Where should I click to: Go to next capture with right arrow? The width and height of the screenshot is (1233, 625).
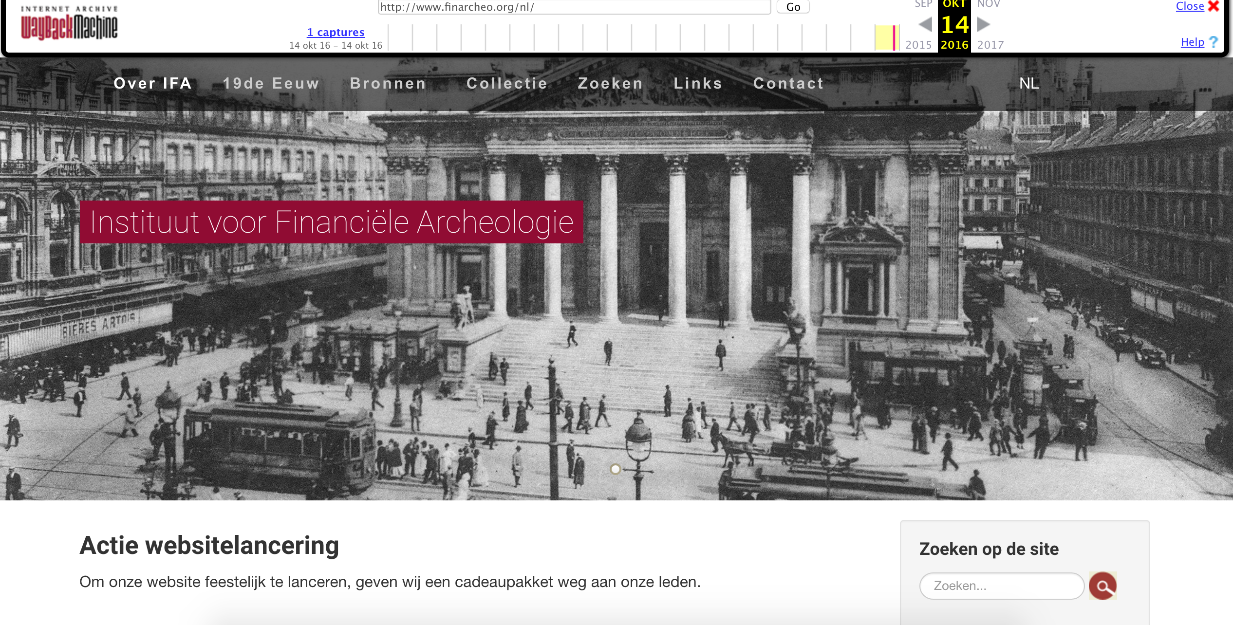[x=983, y=24]
